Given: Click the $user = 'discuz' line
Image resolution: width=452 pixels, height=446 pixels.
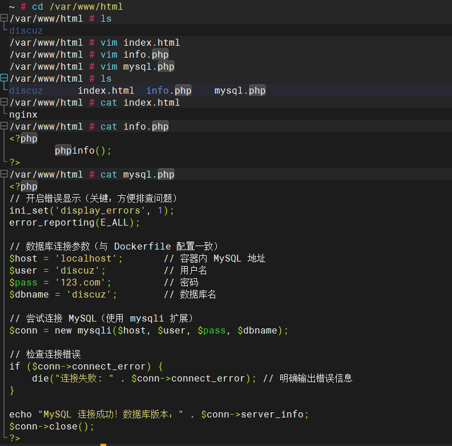Looking at the screenshot, I should coord(58,270).
